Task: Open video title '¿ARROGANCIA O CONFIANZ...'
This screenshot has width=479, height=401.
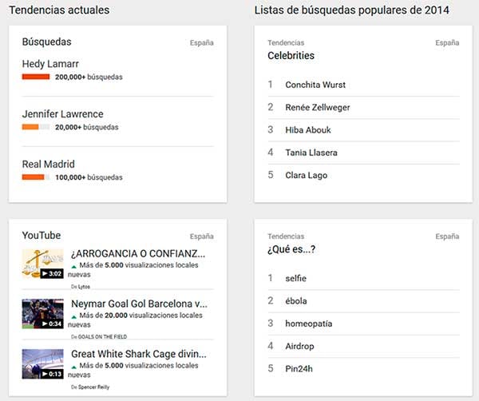Action: click(x=138, y=254)
